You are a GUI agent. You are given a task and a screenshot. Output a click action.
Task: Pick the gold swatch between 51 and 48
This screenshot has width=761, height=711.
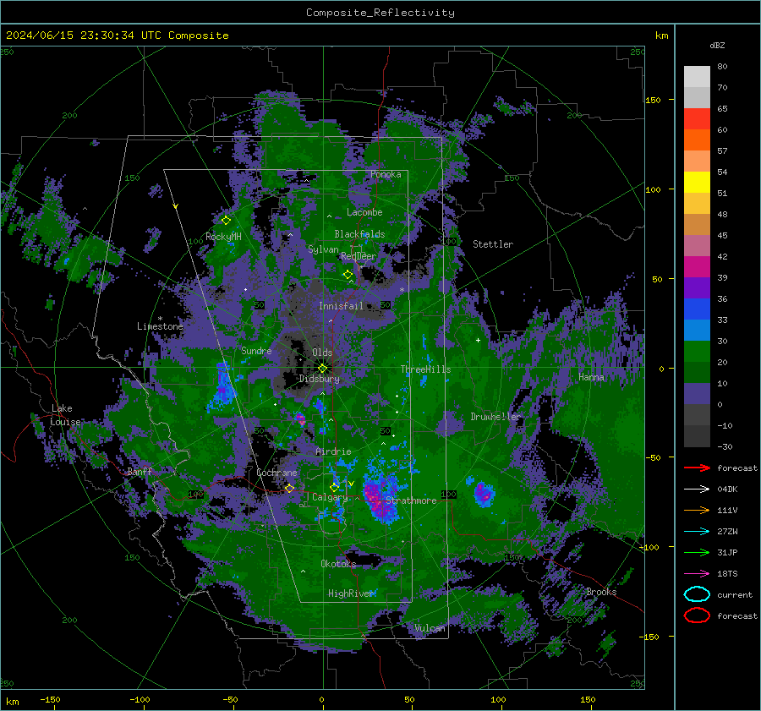697,204
